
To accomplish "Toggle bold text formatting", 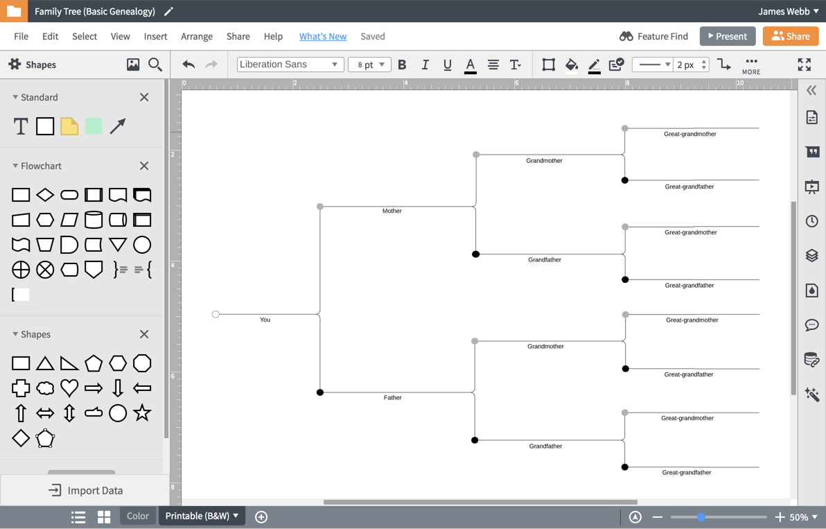I will pos(402,64).
